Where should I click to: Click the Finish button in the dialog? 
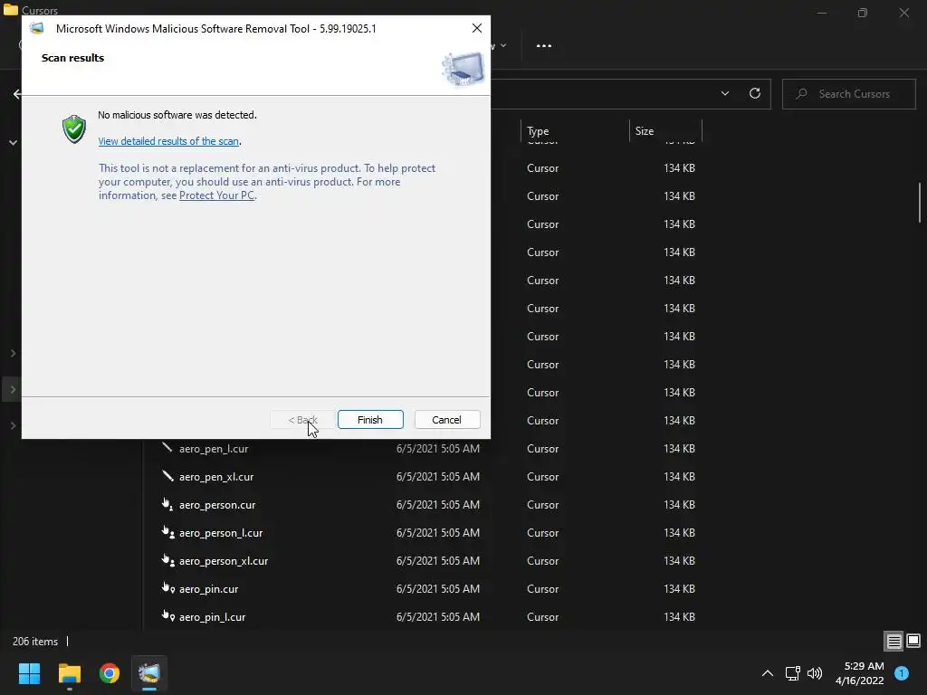(370, 420)
